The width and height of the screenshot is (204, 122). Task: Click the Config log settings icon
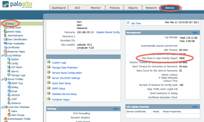coord(9,63)
